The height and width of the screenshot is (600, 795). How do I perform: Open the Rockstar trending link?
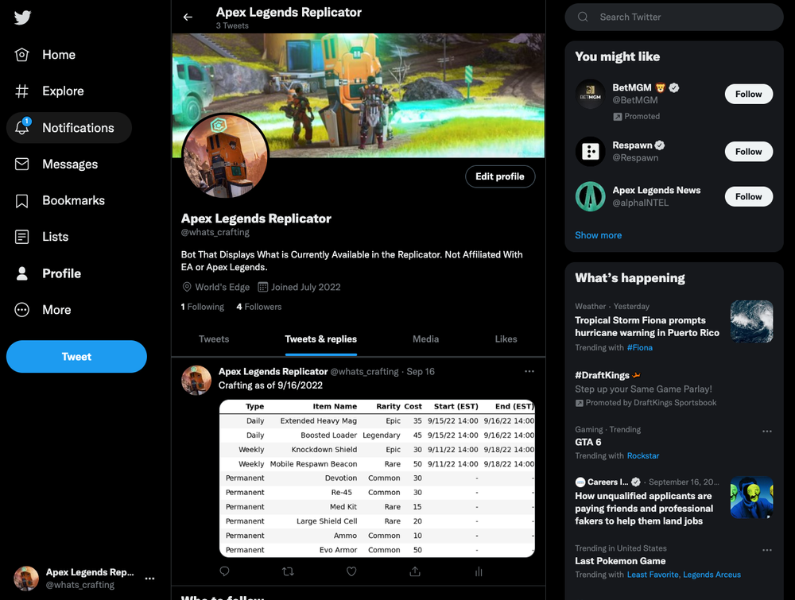coord(643,455)
